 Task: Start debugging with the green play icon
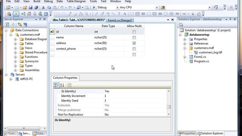tap(94, 7)
